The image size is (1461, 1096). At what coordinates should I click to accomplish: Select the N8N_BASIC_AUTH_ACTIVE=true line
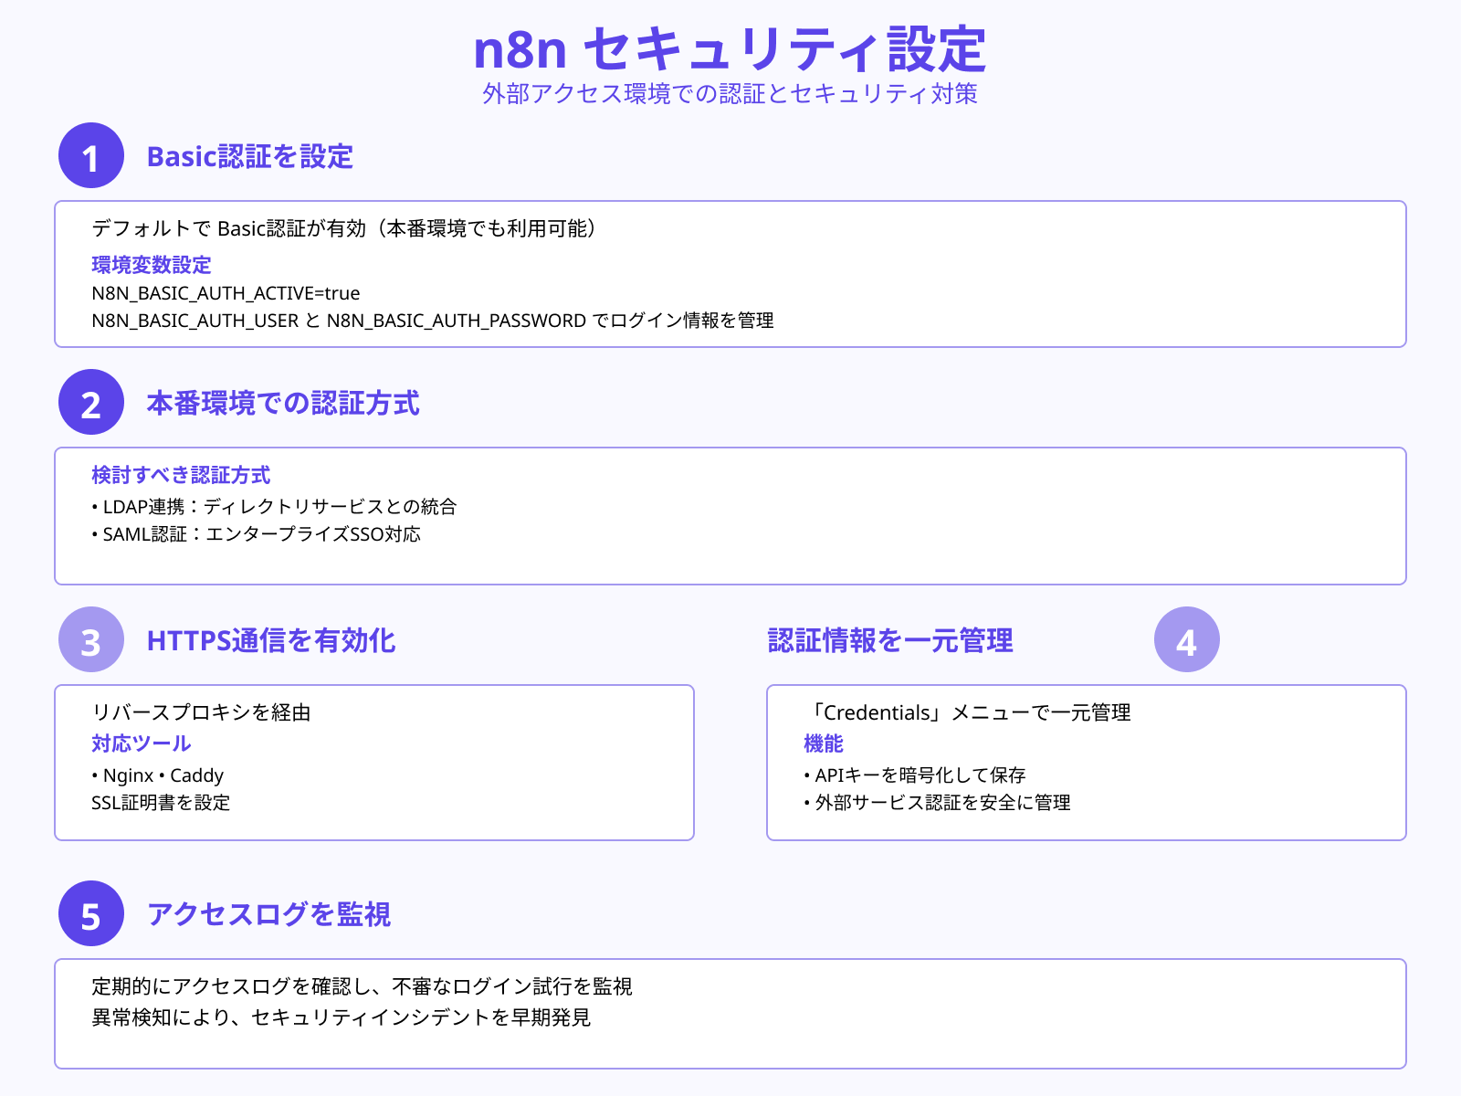(225, 294)
